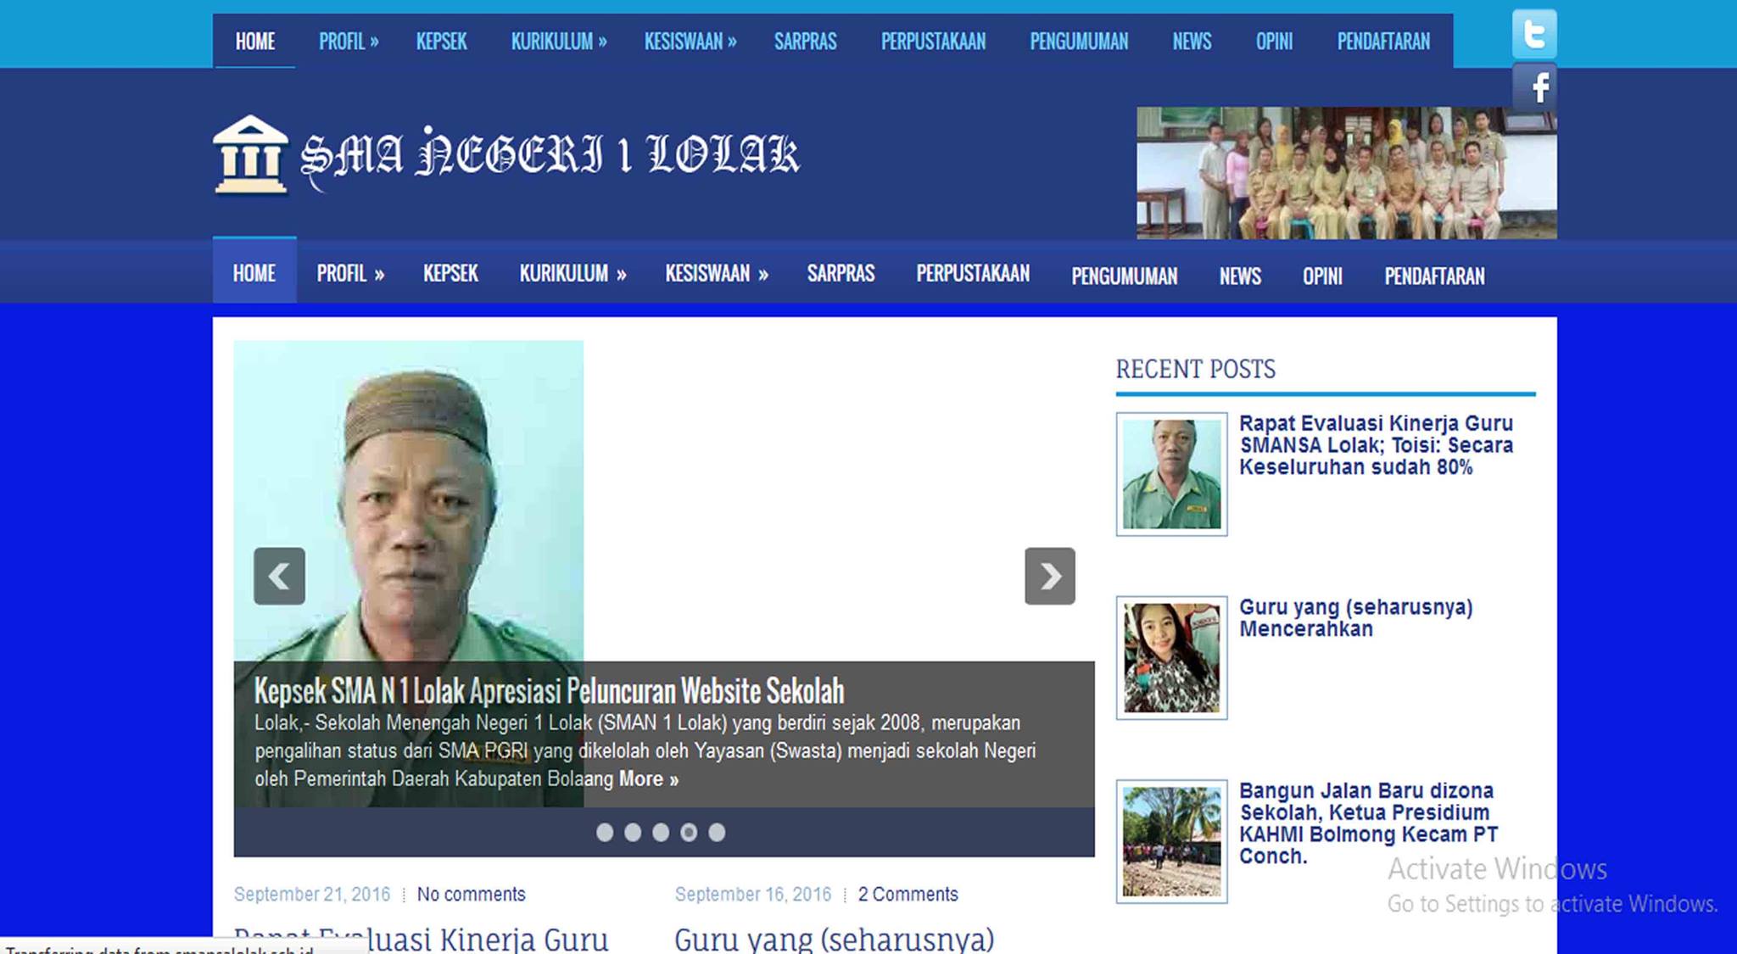Go to previous slide with left arrow
The width and height of the screenshot is (1737, 954).
point(279,576)
